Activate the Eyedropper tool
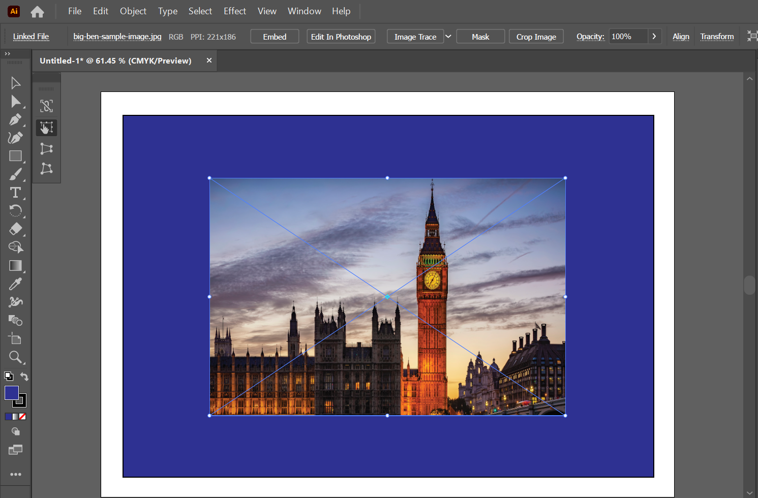This screenshot has width=758, height=498. tap(15, 284)
